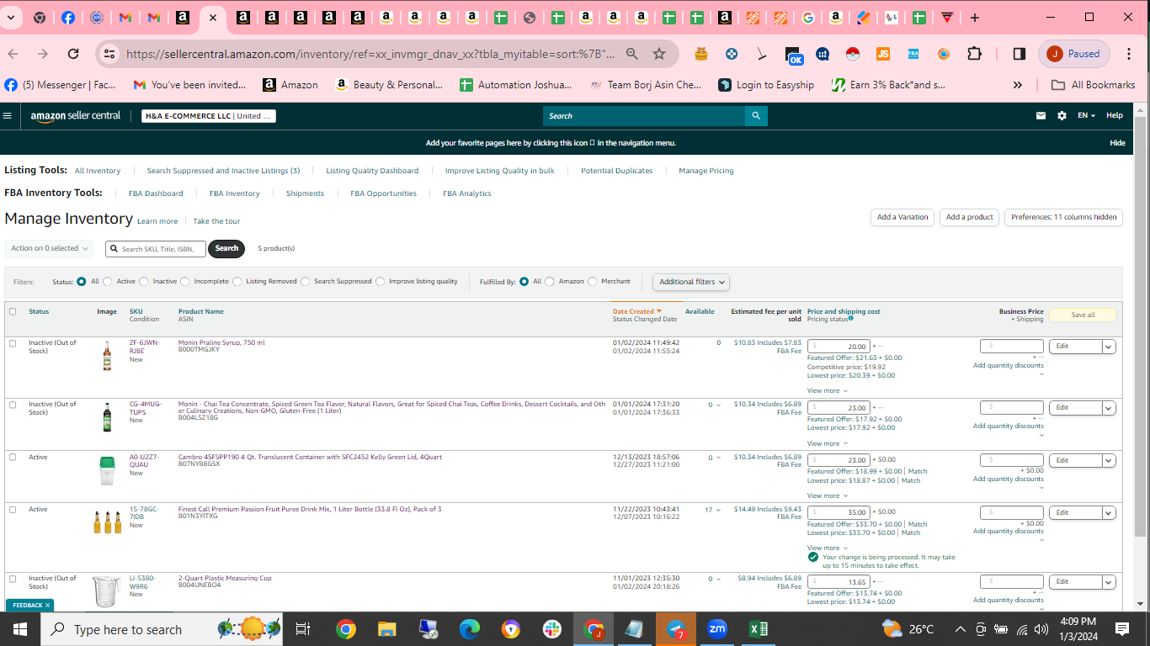Image resolution: width=1150 pixels, height=646 pixels.
Task: Open the All Inventory listing tool
Action: point(98,171)
